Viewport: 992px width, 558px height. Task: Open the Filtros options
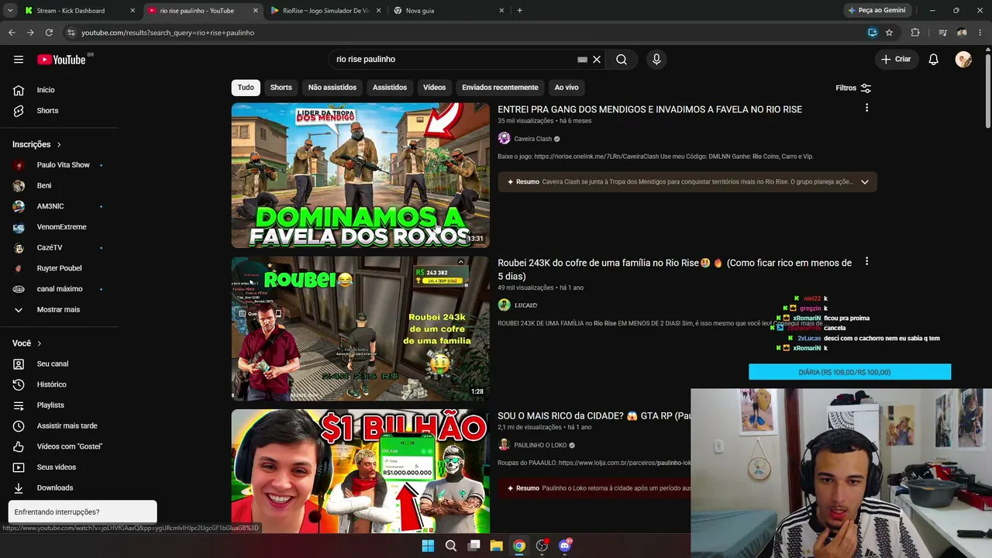click(853, 88)
